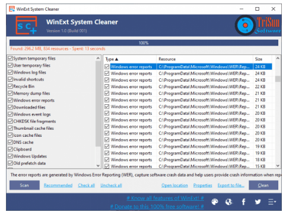286x215 pixels.
Task: Sort results by Type column header
Action: point(130,59)
